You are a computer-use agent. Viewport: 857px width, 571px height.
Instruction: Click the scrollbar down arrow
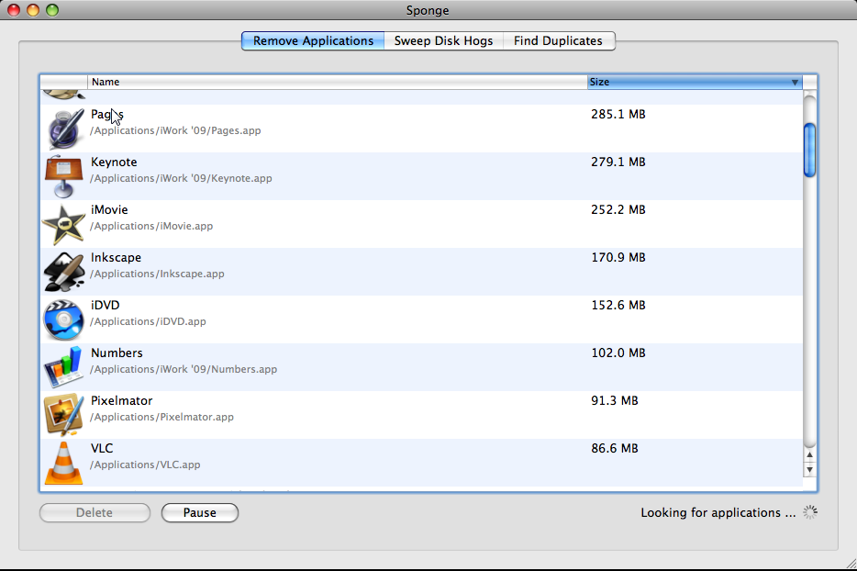[809, 469]
